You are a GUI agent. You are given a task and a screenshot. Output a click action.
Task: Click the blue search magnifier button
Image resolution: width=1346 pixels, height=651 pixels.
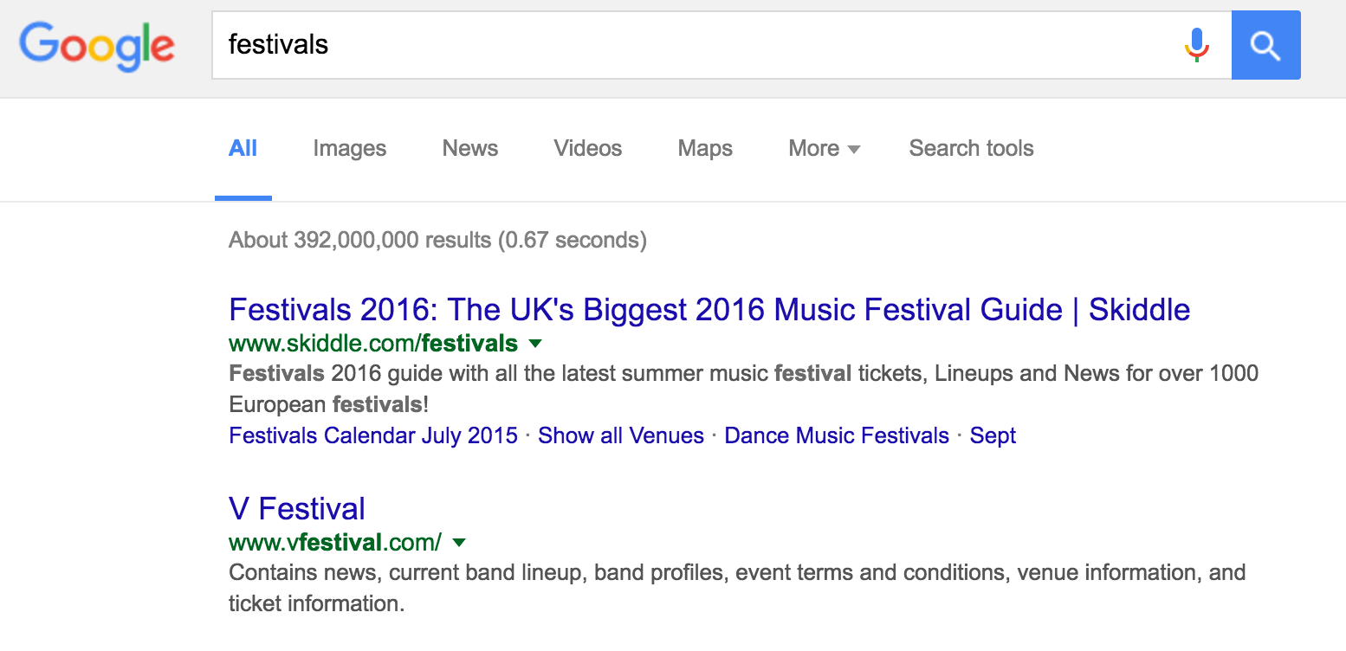click(1265, 45)
